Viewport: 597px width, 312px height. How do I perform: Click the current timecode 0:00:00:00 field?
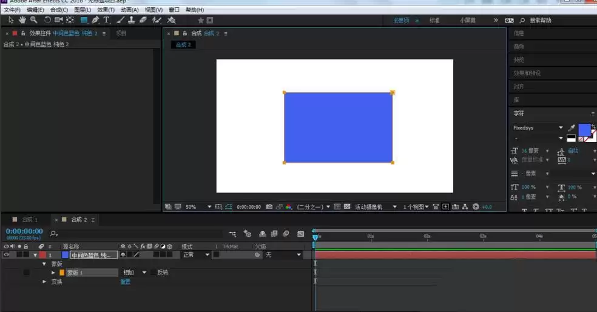[x=24, y=231]
